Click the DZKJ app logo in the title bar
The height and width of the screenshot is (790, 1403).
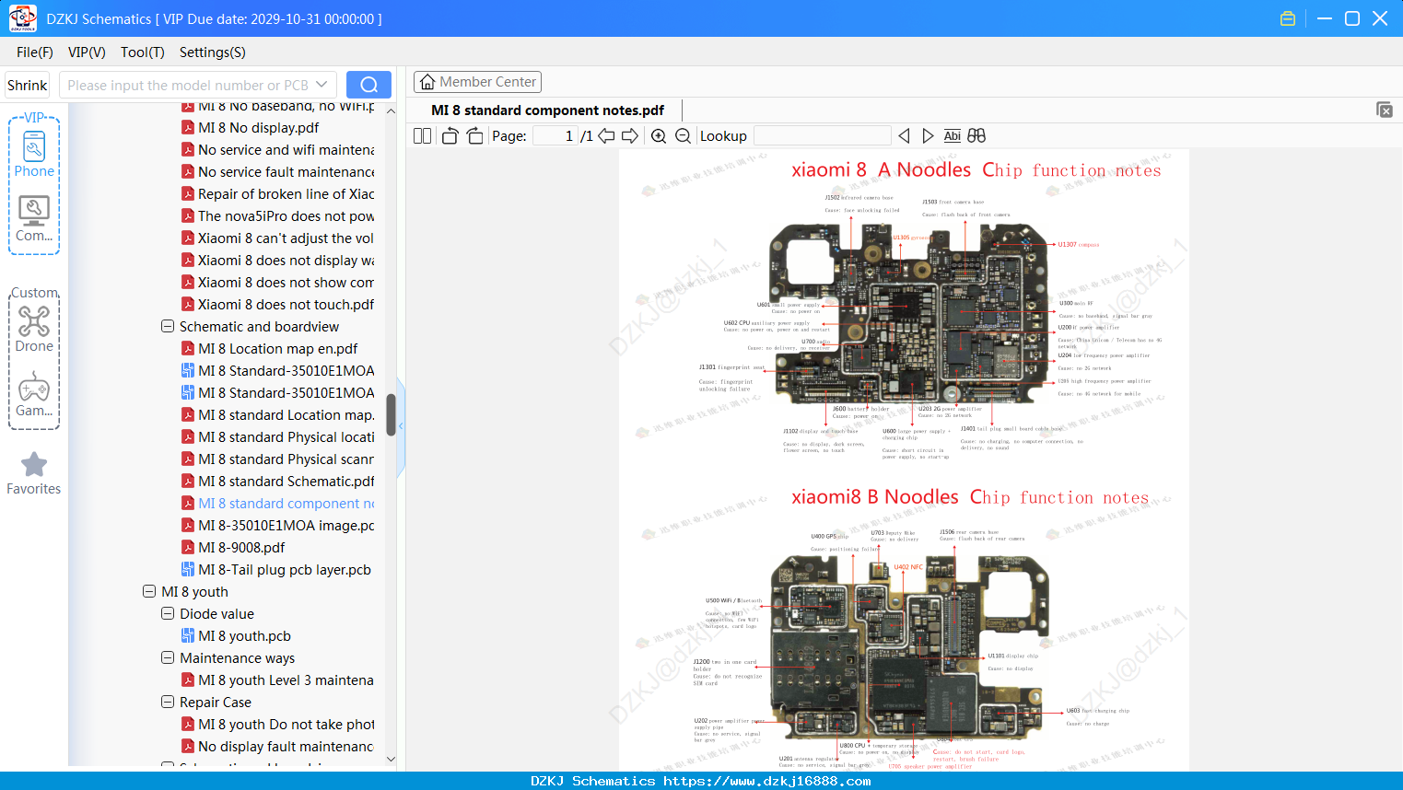click(22, 18)
